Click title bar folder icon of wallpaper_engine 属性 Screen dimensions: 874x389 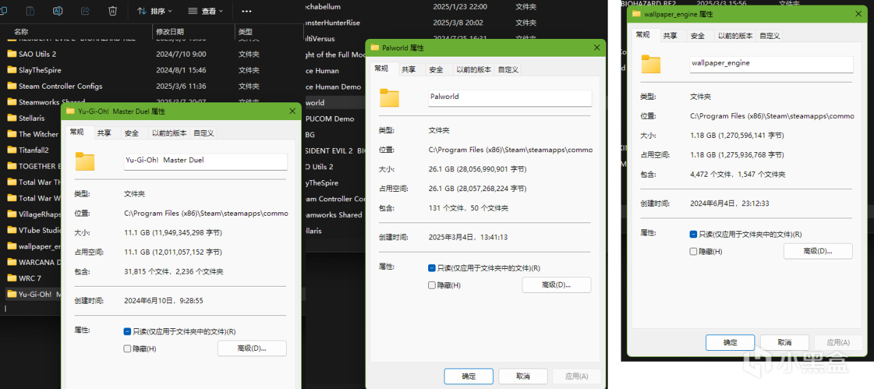coord(637,13)
